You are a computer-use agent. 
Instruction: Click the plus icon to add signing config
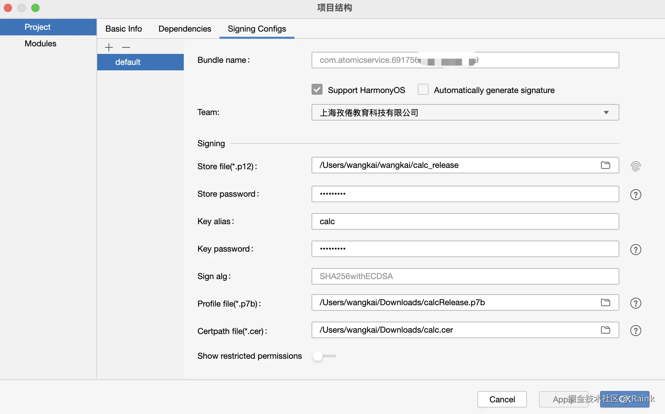tap(109, 47)
